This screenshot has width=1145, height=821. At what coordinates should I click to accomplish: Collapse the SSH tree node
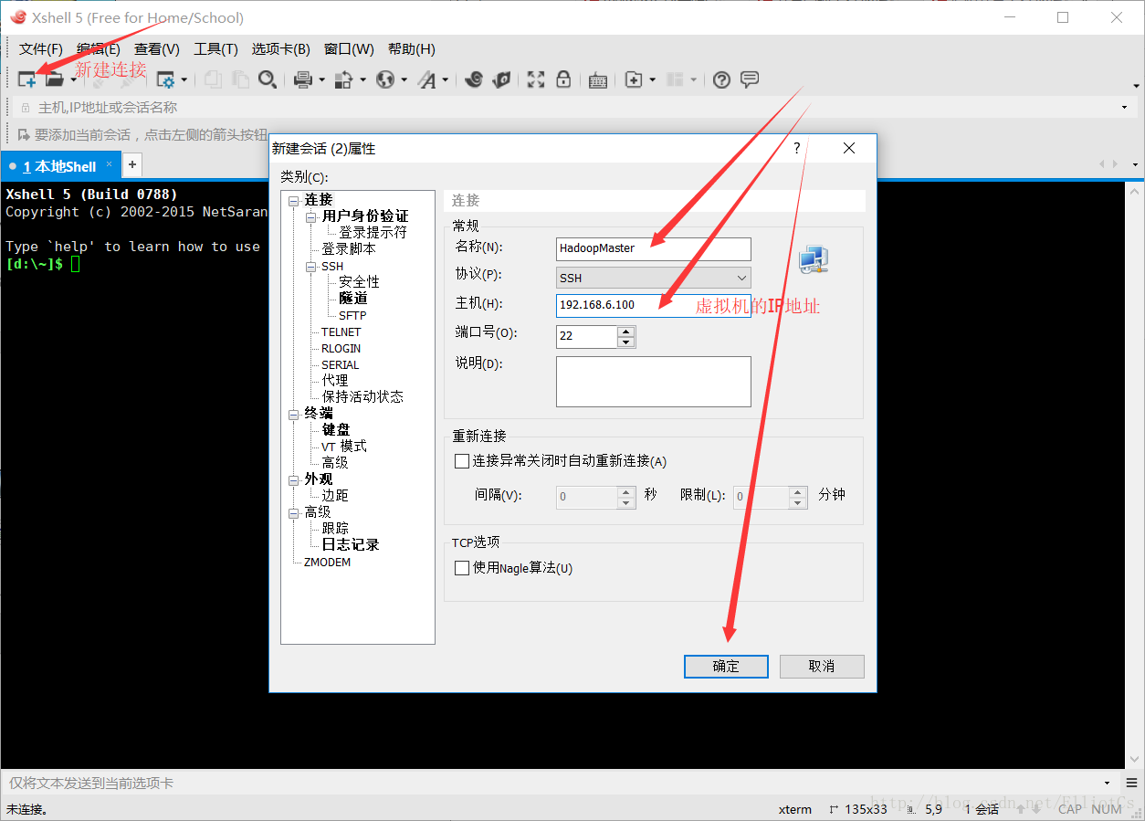311,267
